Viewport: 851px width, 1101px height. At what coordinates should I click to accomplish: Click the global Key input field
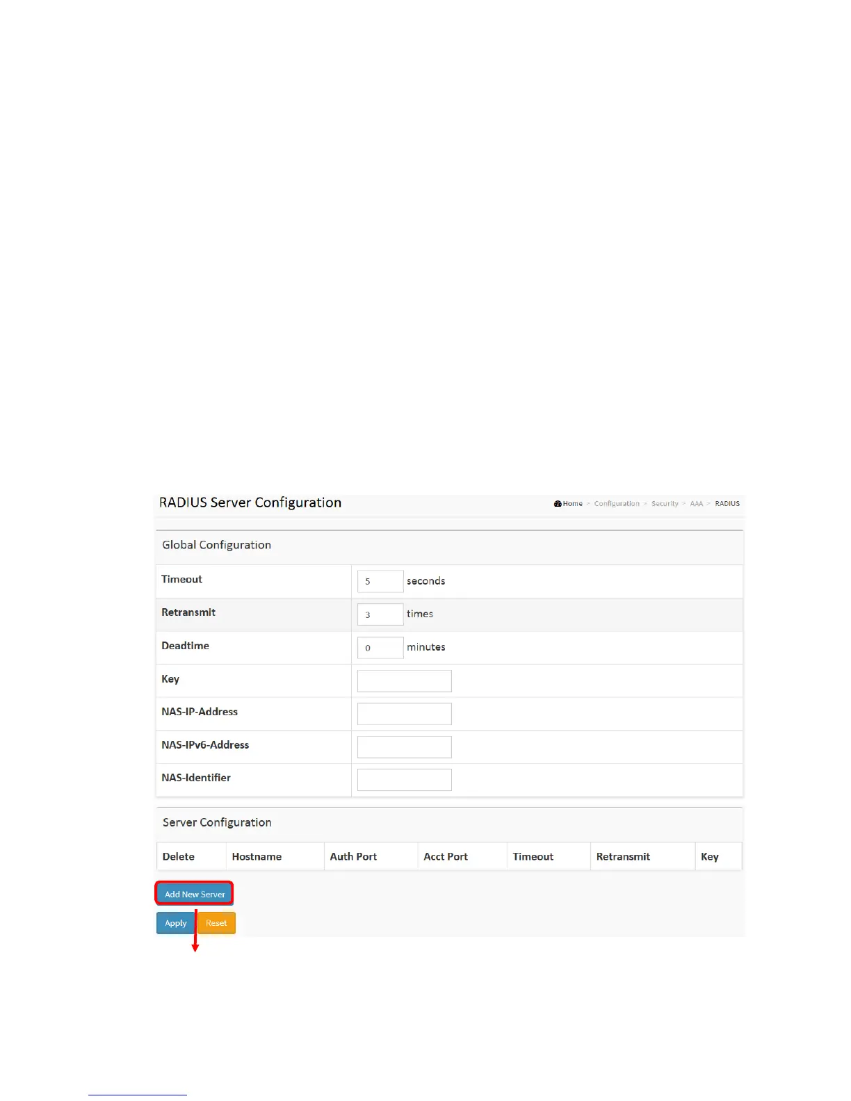click(x=405, y=680)
